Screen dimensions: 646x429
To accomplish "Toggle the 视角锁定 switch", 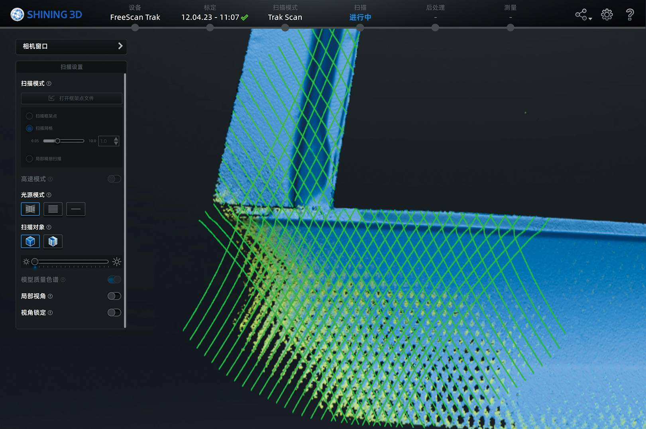I will point(114,313).
